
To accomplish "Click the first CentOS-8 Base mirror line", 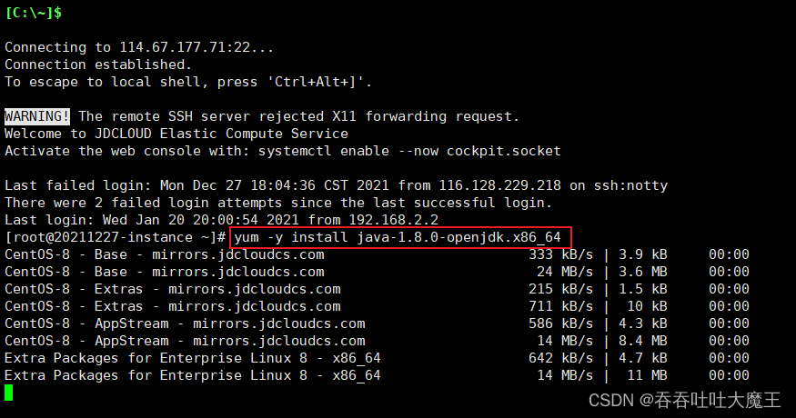I will [x=377, y=254].
